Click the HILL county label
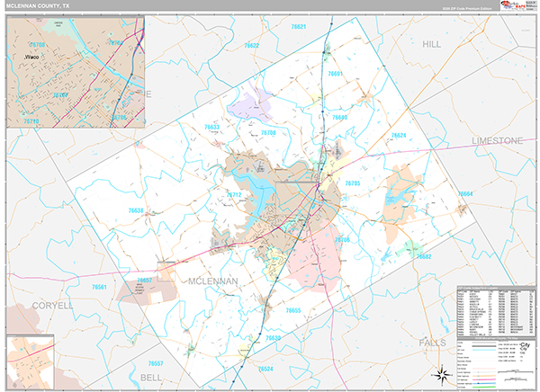Screen dimensions: 540x392 click(x=431, y=44)
